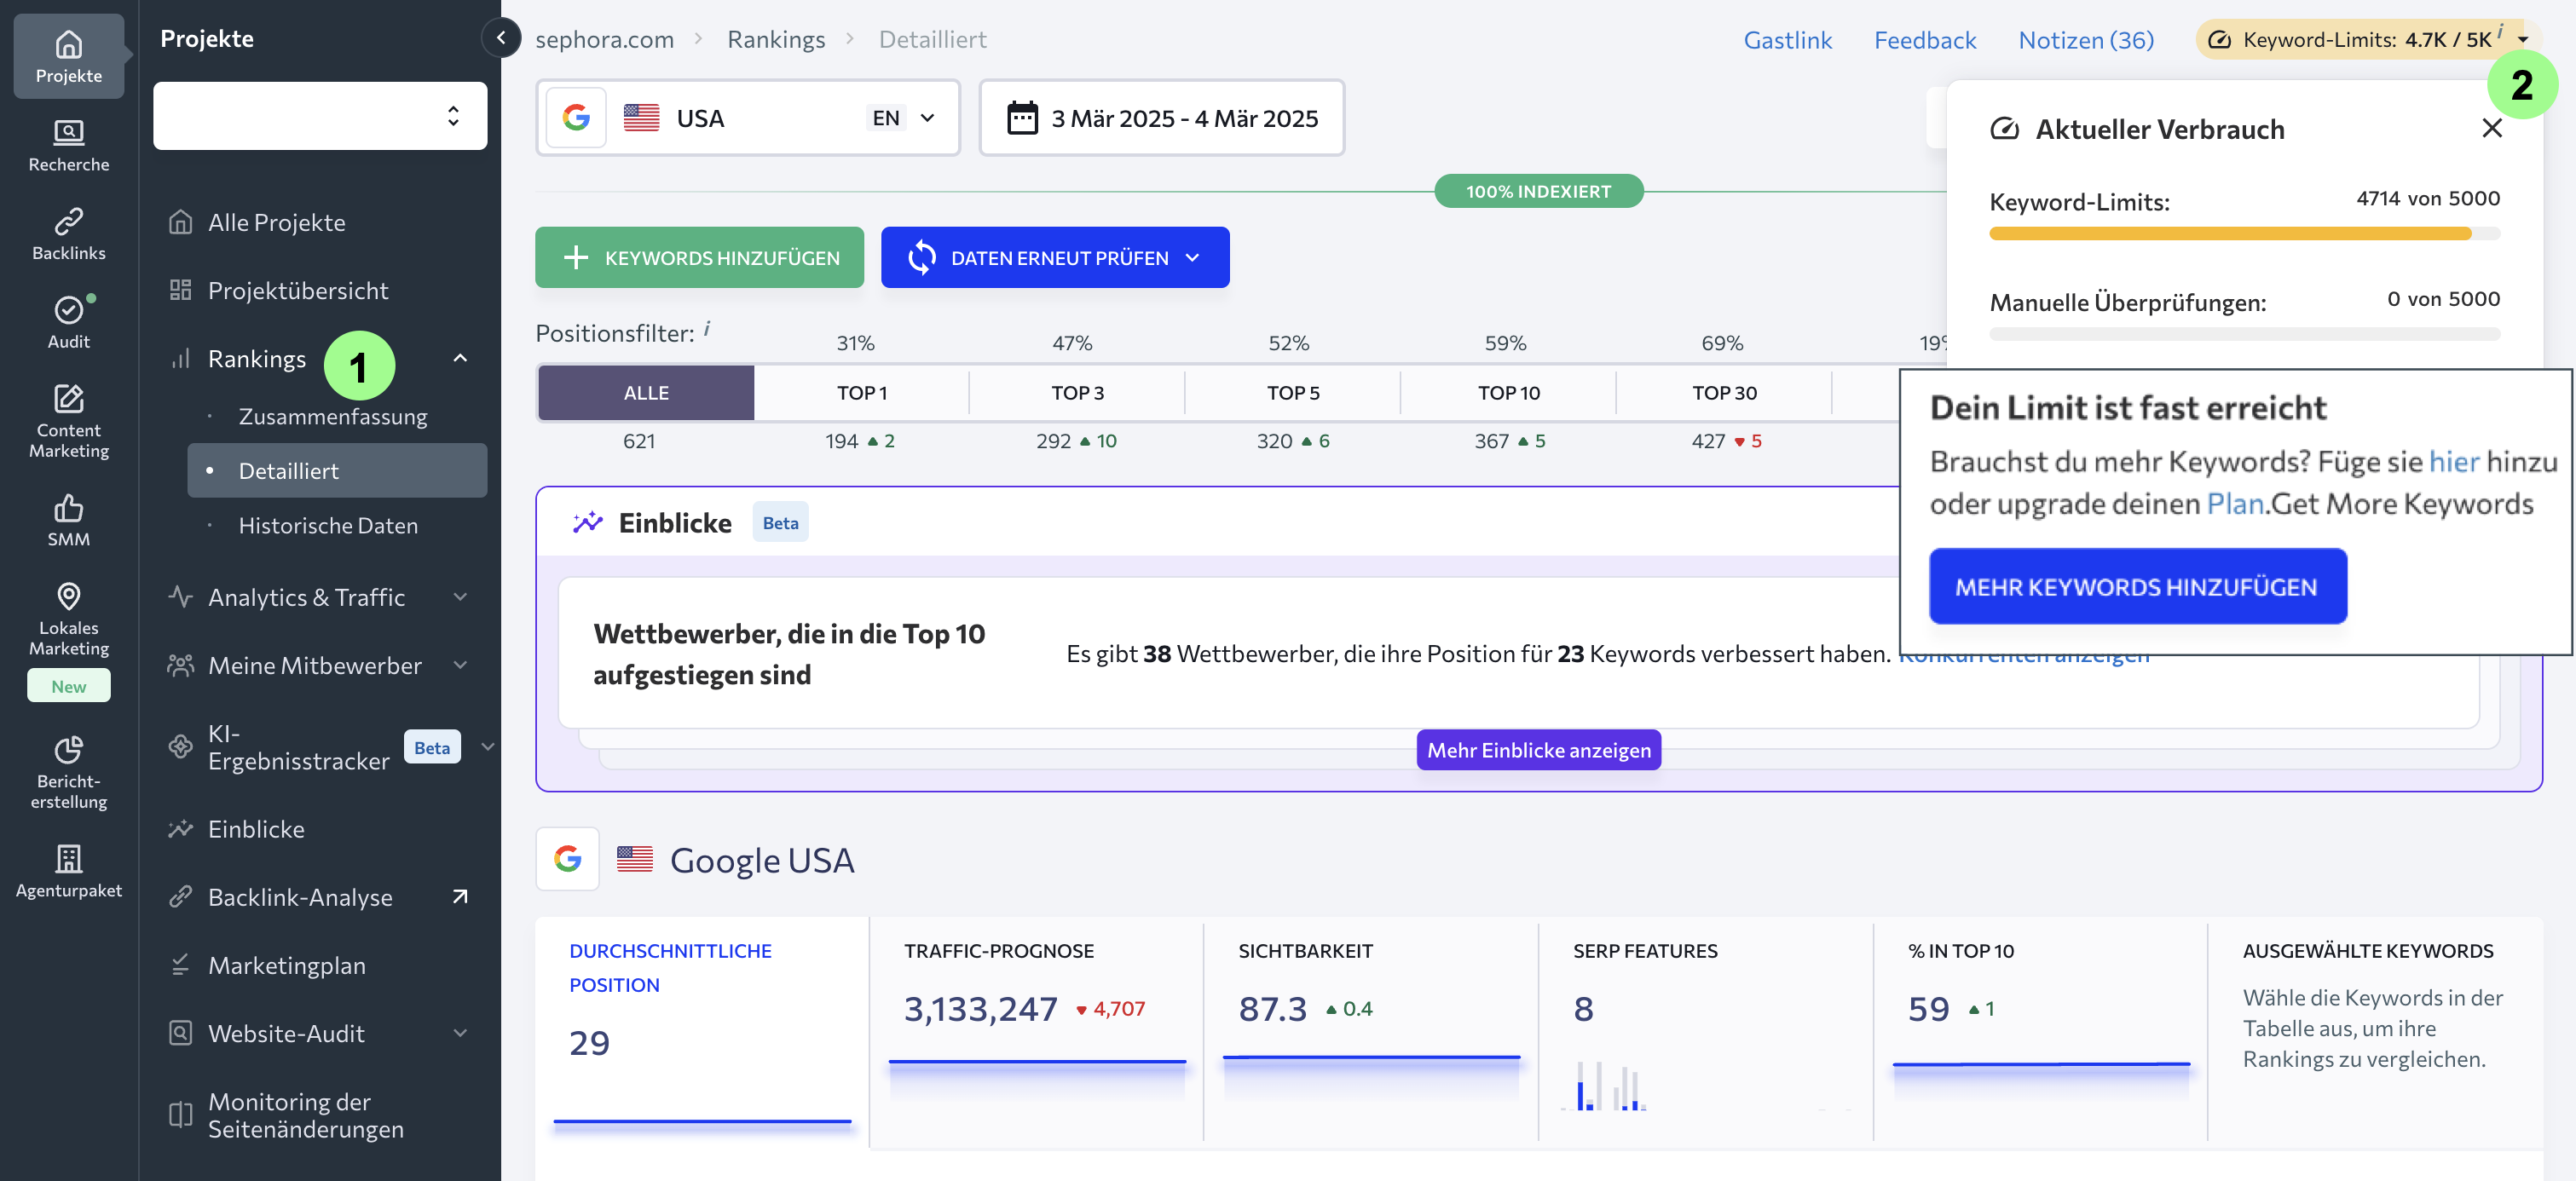
Task: Collapse the Rankings menu chevron
Action: click(460, 357)
